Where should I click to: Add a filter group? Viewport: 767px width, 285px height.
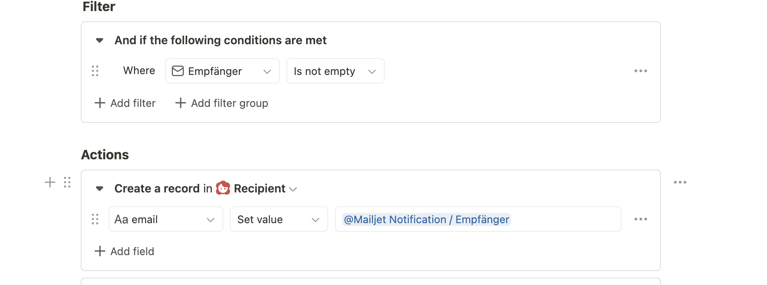(221, 103)
